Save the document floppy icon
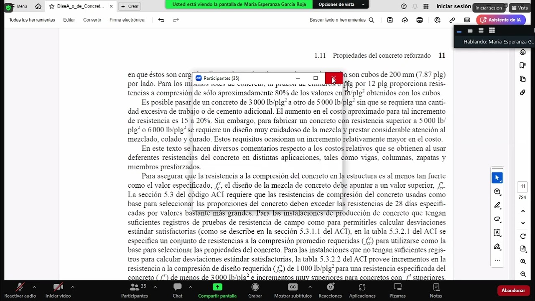The height and width of the screenshot is (301, 535). coord(390,20)
